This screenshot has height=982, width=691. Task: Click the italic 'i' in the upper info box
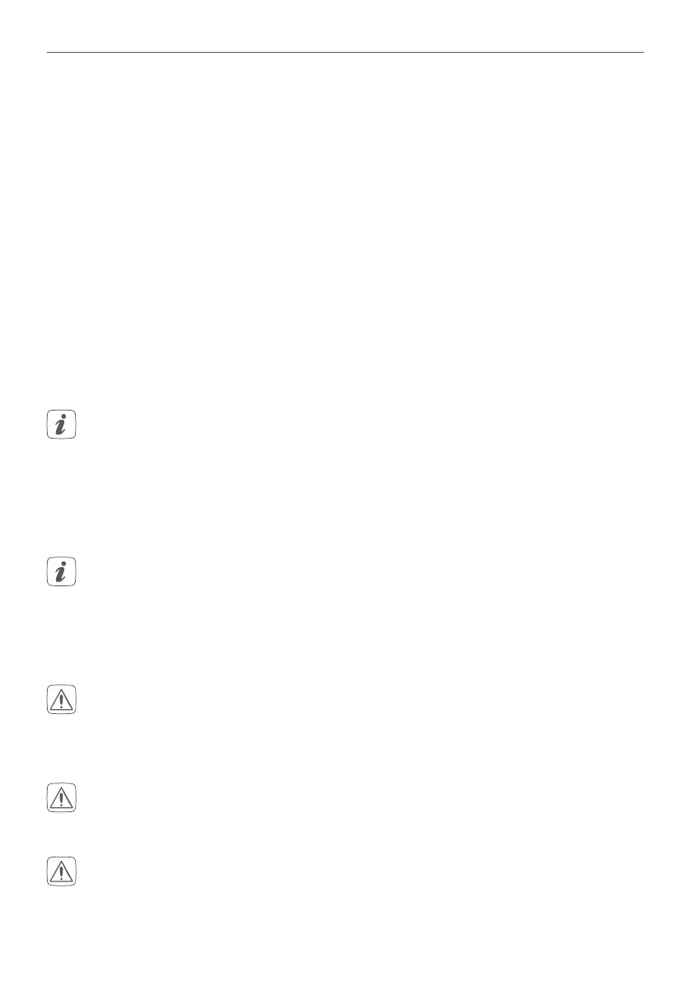point(61,425)
